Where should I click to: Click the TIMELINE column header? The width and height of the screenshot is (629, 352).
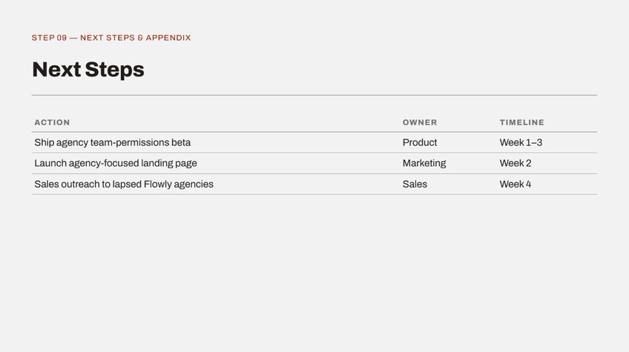[x=522, y=122]
